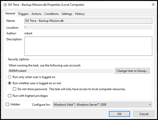Open the Settings tab
The height and width of the screenshot is (120, 158).
(67, 14)
